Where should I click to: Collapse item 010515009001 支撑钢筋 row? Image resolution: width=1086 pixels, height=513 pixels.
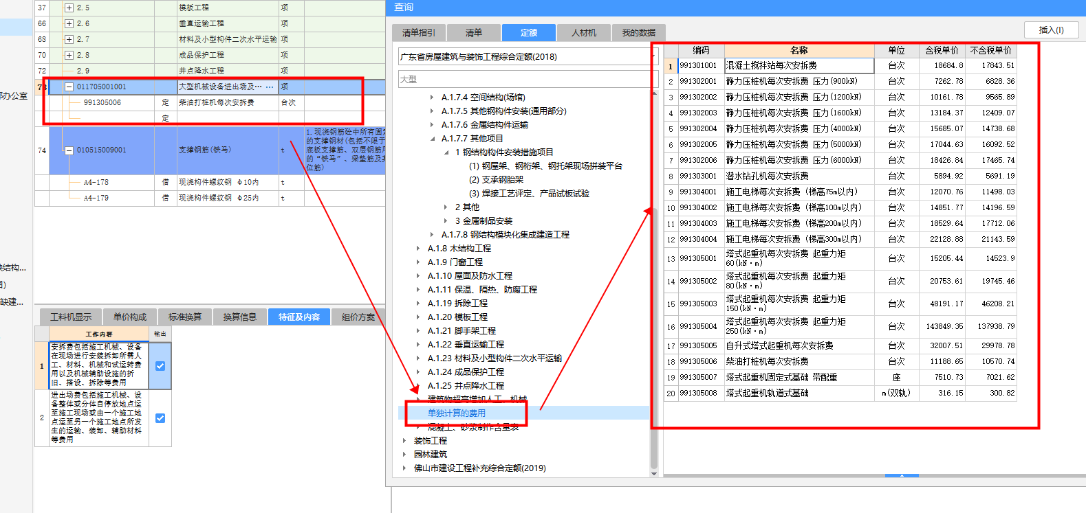69,150
